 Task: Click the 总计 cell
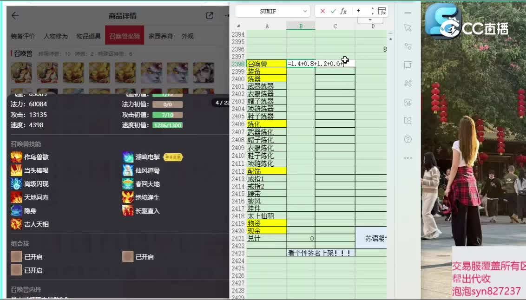(266, 238)
